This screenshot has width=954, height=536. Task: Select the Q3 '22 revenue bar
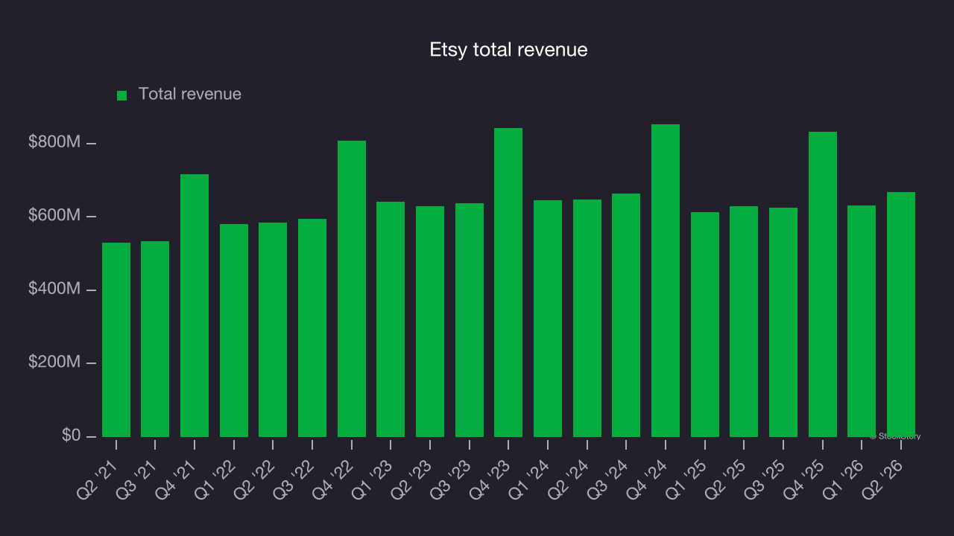[312, 328]
